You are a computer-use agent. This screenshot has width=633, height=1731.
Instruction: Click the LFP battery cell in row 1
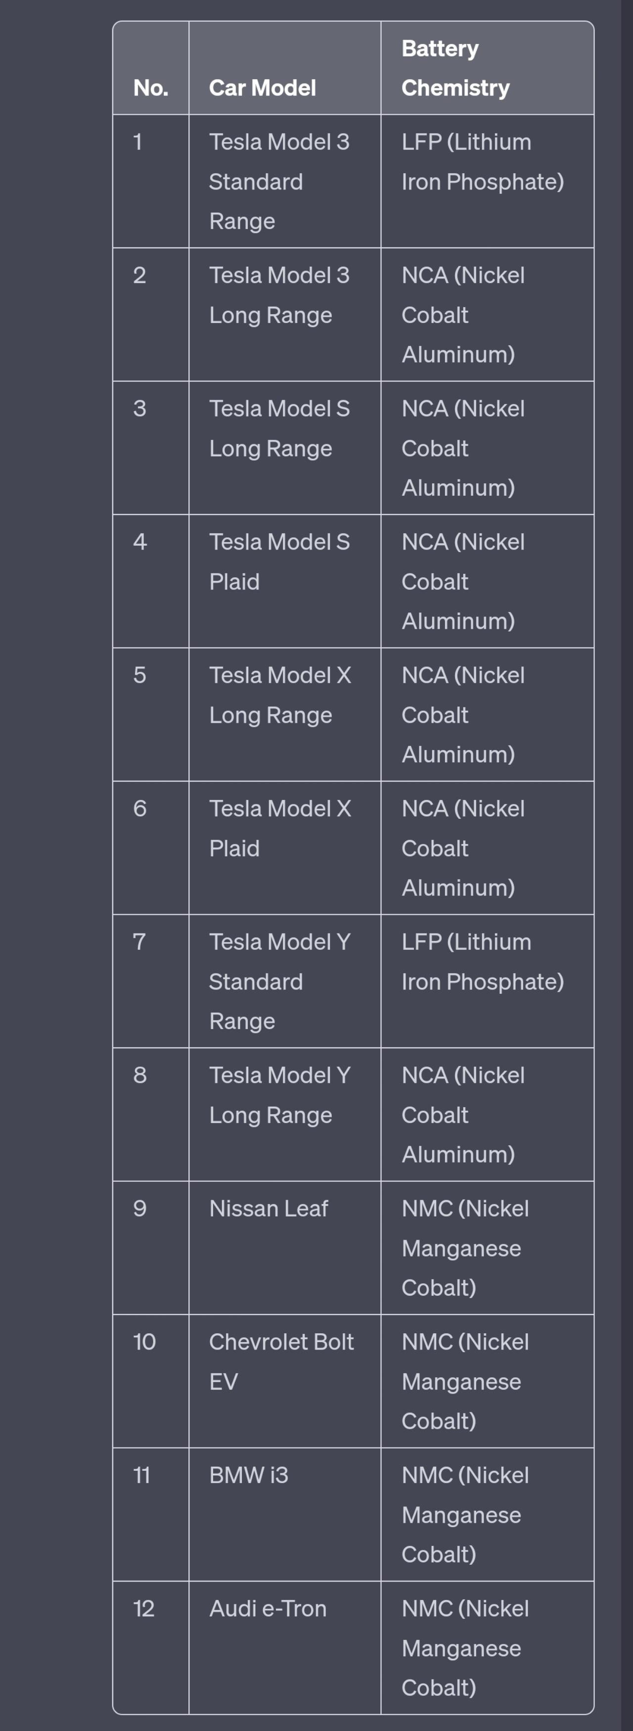click(x=482, y=162)
